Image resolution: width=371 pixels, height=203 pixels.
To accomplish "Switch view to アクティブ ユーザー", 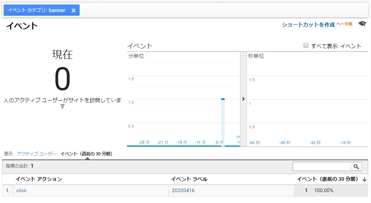I will pos(36,154).
